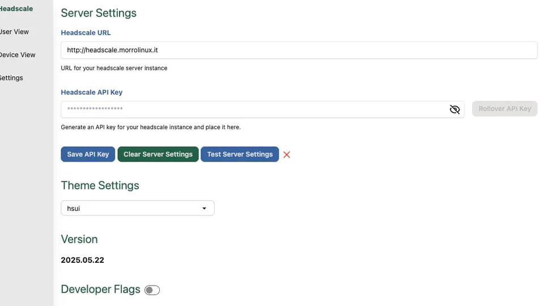Screen dimensions: 544x306
Task: Toggle API key visibility eye icon
Action: coord(454,109)
